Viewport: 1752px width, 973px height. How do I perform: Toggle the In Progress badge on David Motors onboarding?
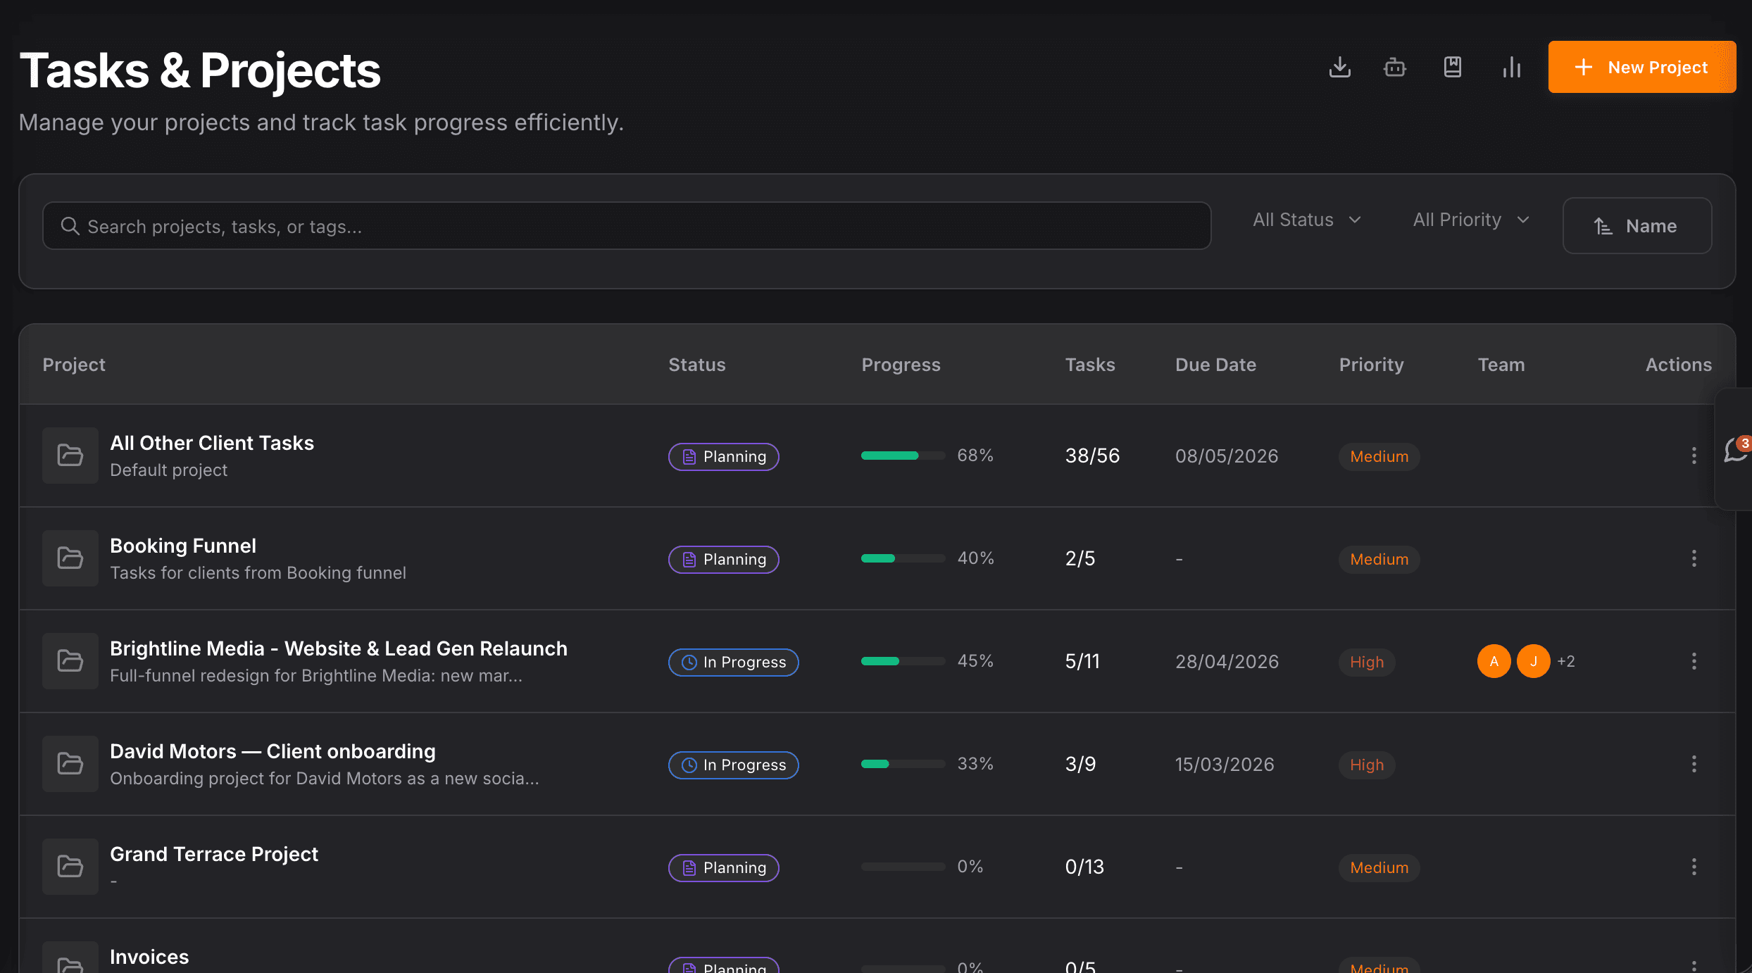click(733, 765)
